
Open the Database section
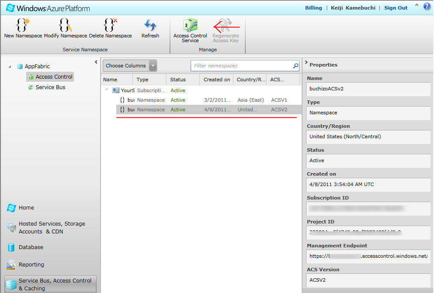click(31, 247)
